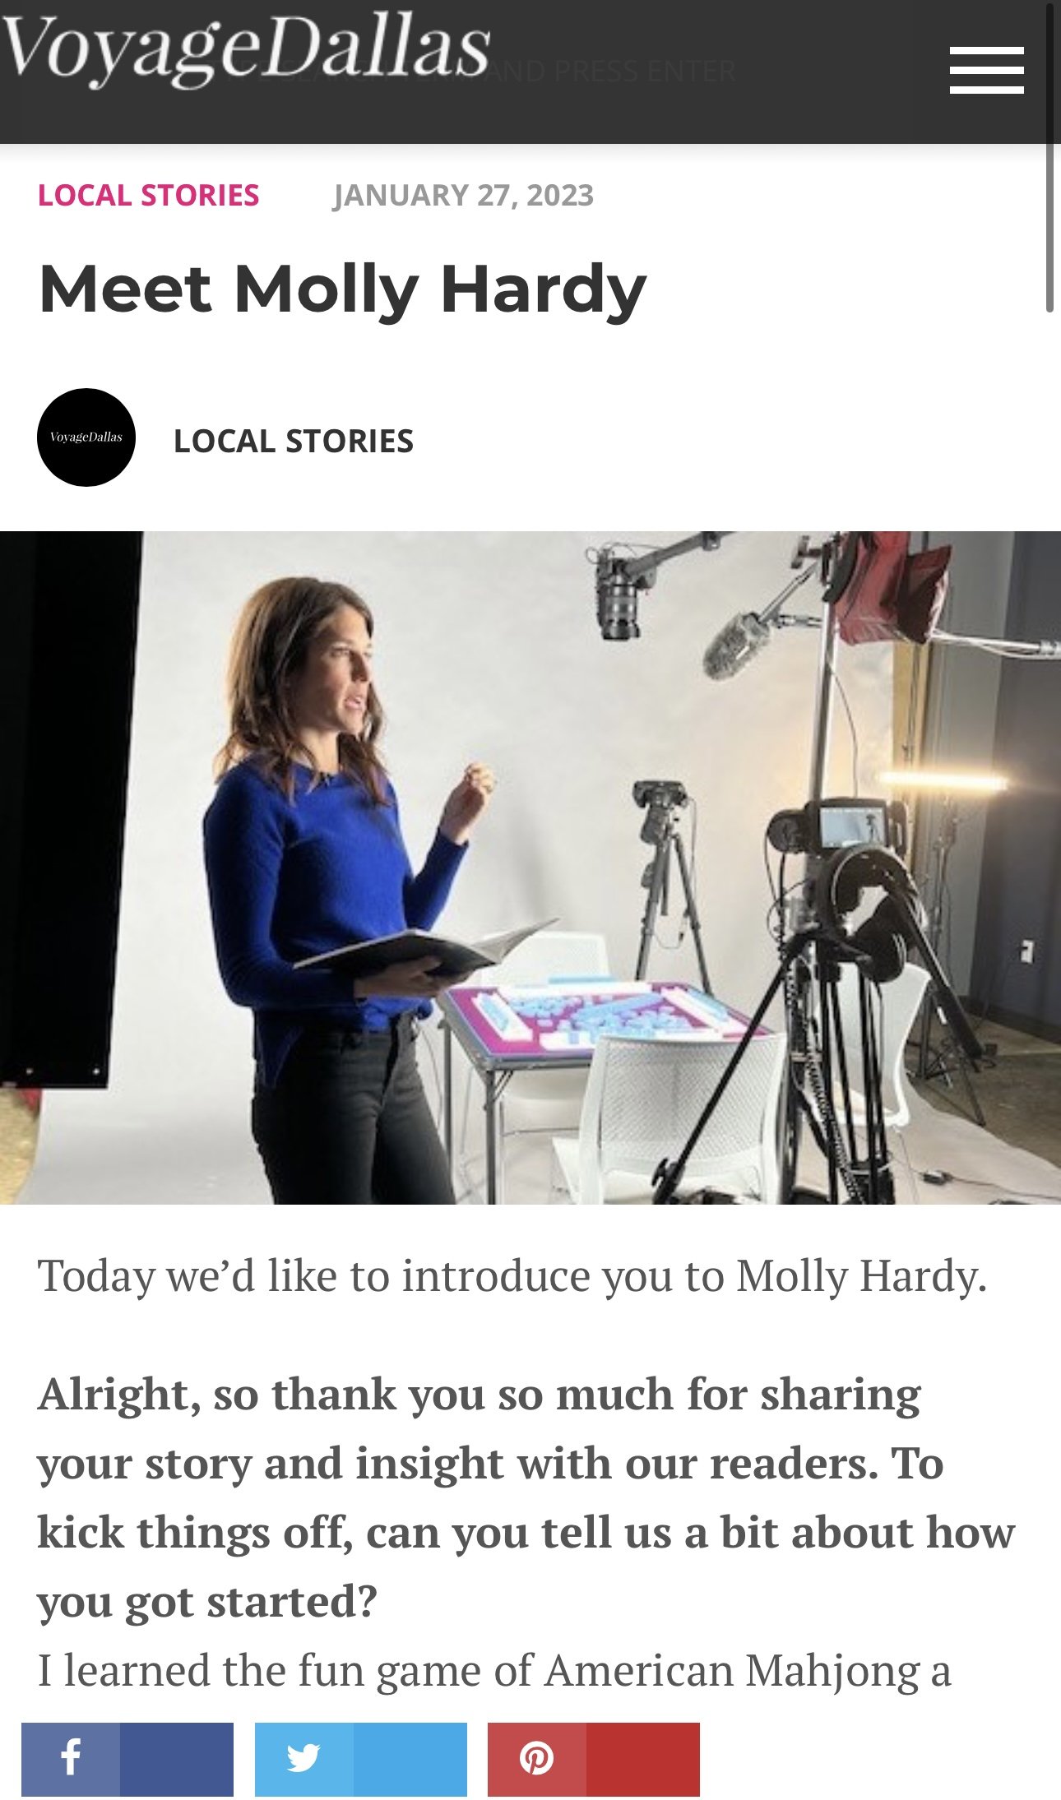Open the Molly Hardy studio photo

pyautogui.click(x=530, y=868)
